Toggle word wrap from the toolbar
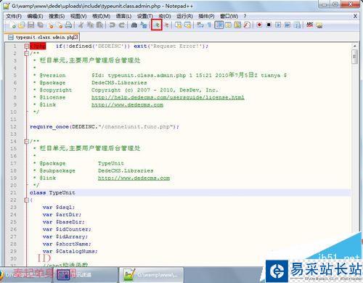 200,25
